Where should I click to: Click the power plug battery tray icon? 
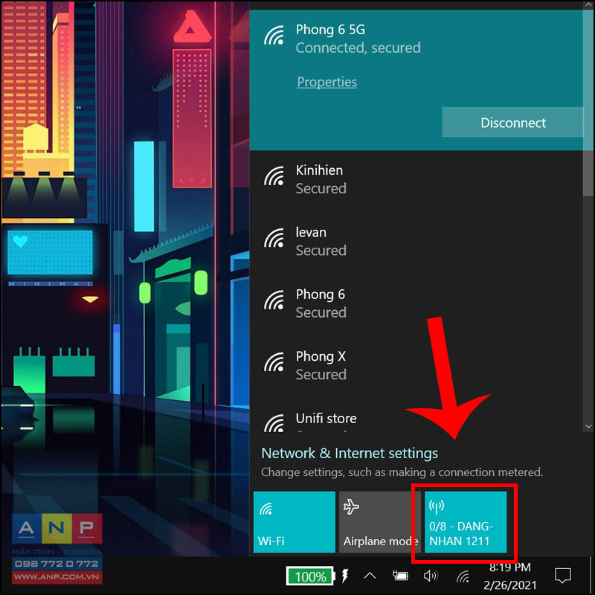pyautogui.click(x=400, y=576)
